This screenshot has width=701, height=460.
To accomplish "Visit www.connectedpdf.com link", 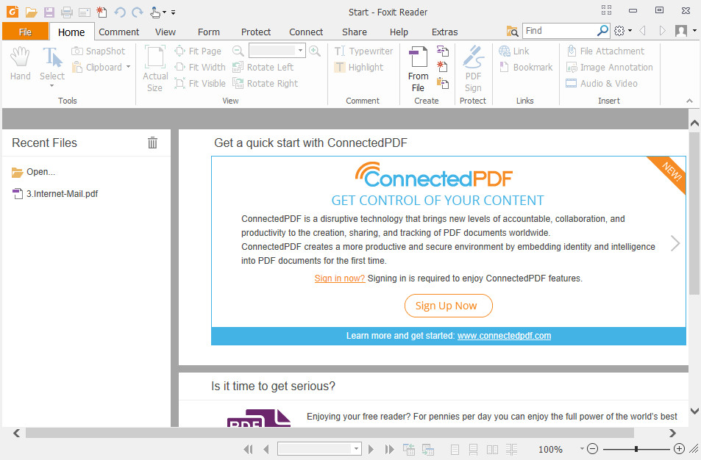I will (x=504, y=336).
